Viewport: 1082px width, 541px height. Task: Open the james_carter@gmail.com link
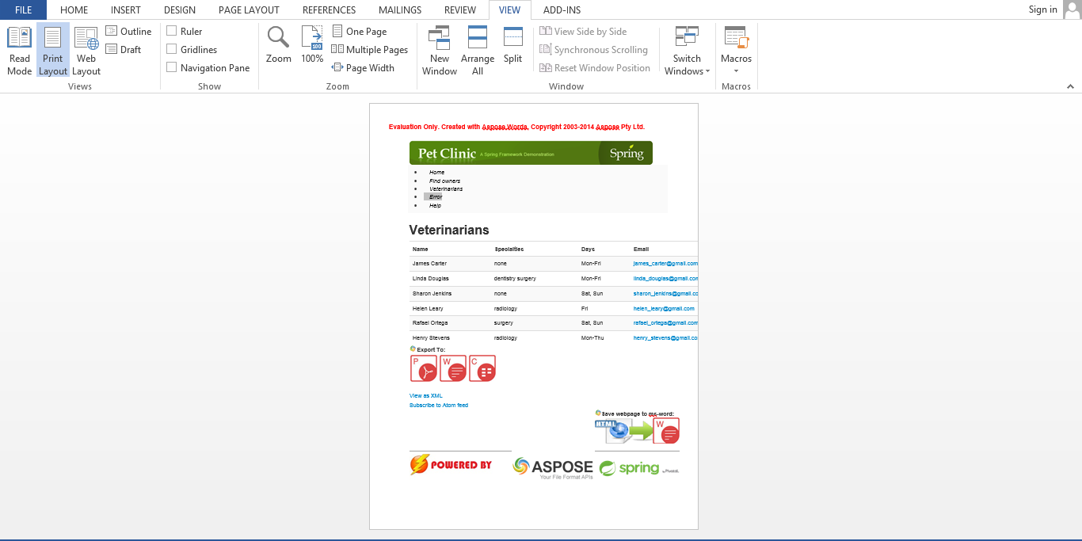[x=665, y=263]
